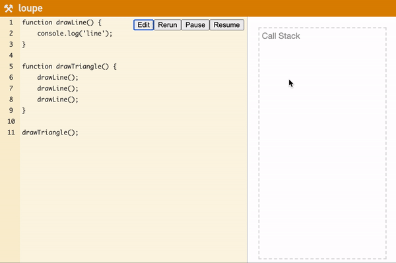The width and height of the screenshot is (396, 263).
Task: Click the Rerun button
Action: point(168,25)
